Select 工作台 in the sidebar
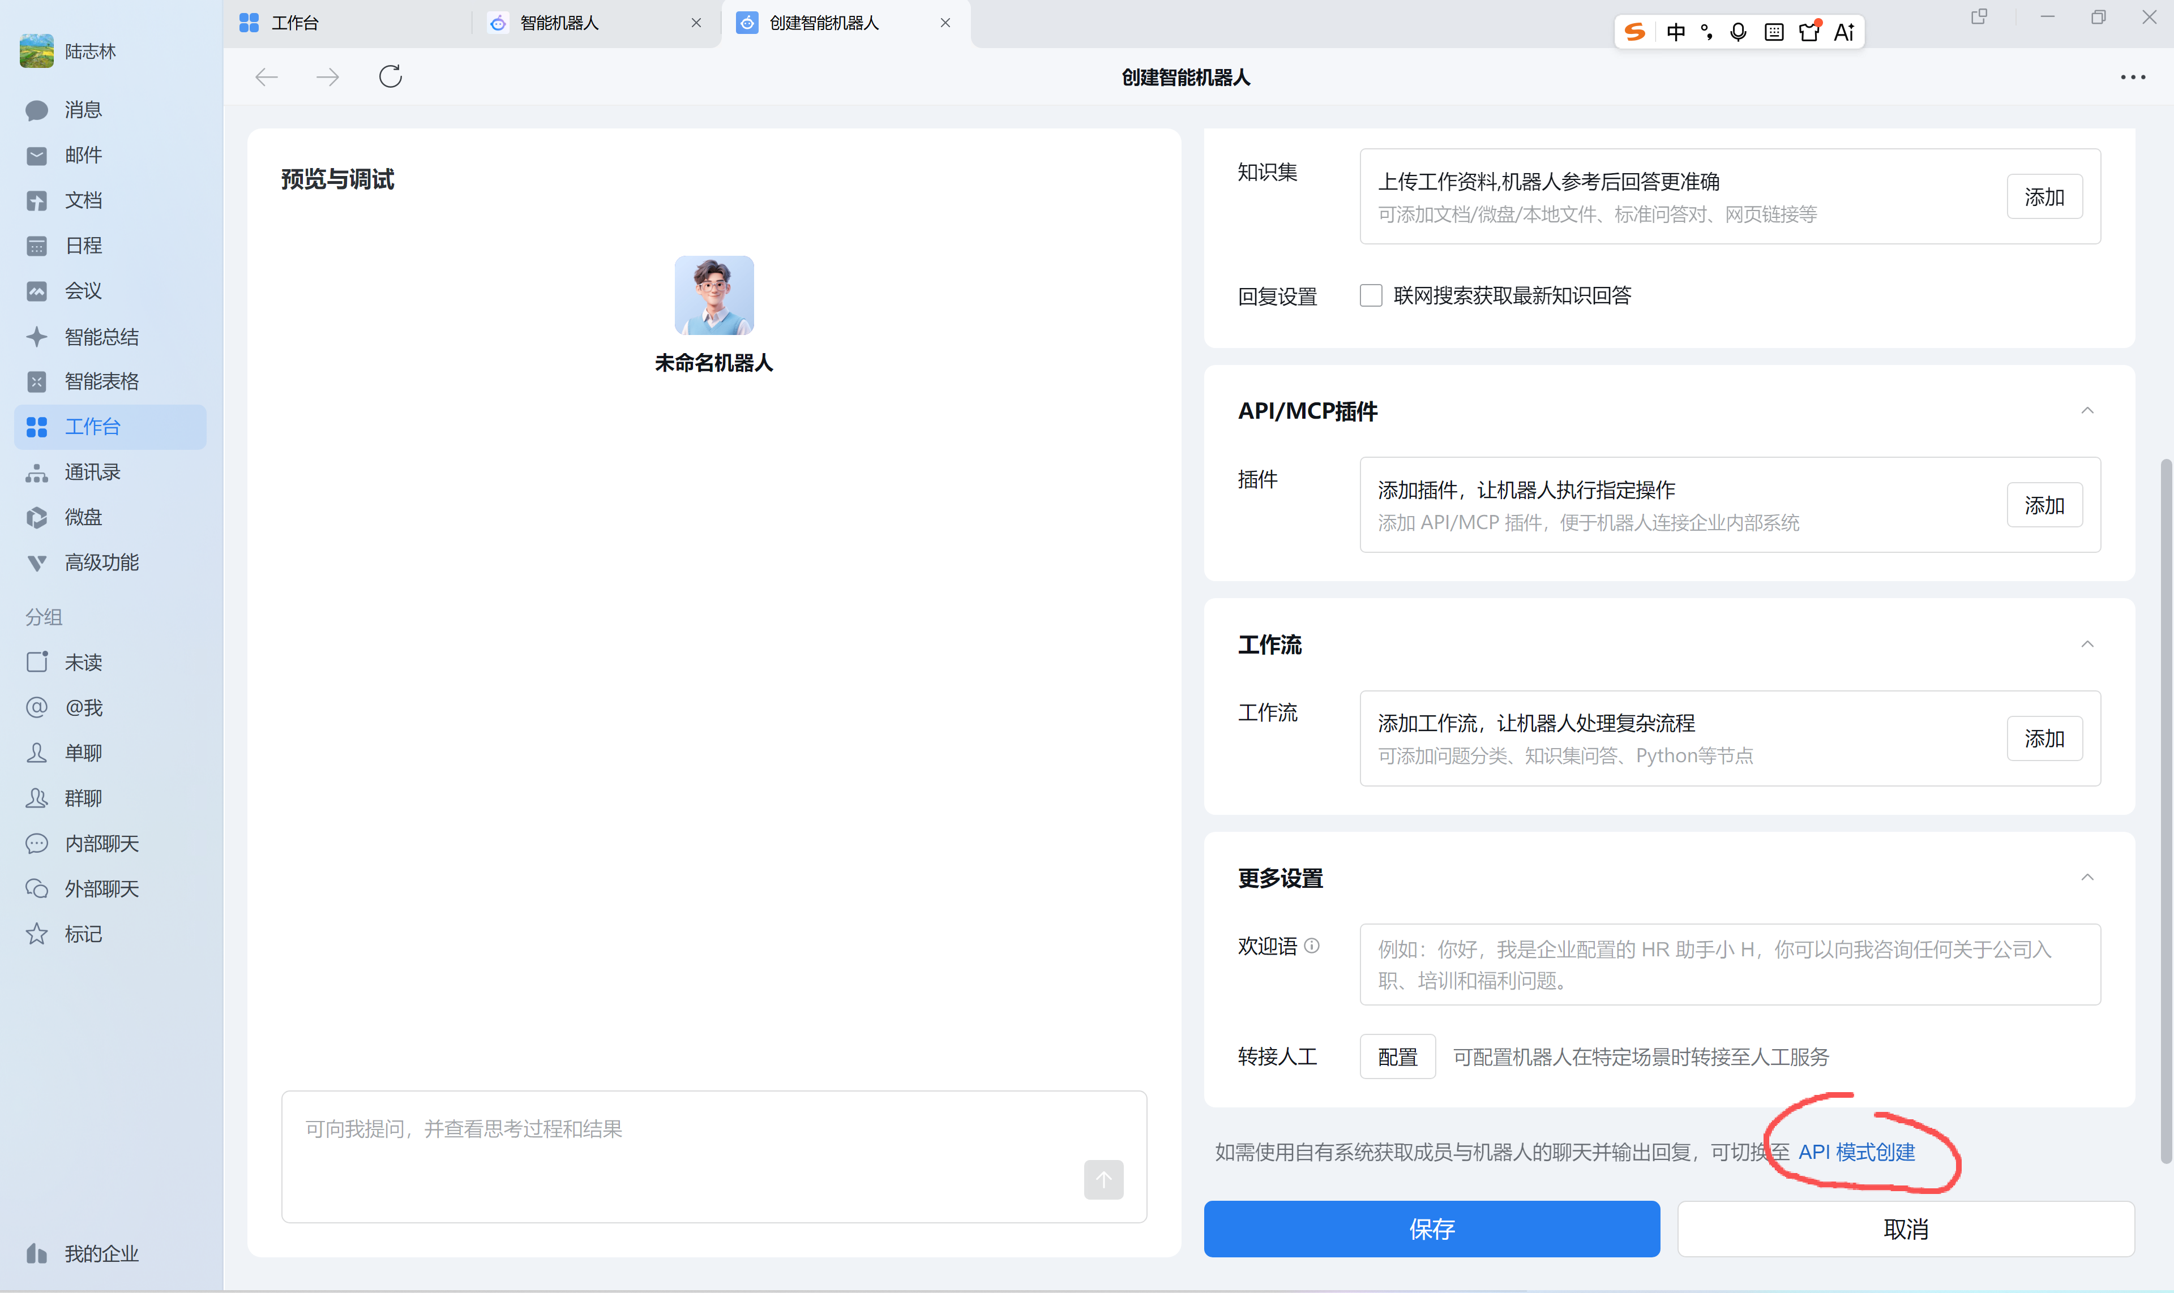The width and height of the screenshot is (2174, 1293). click(111, 427)
